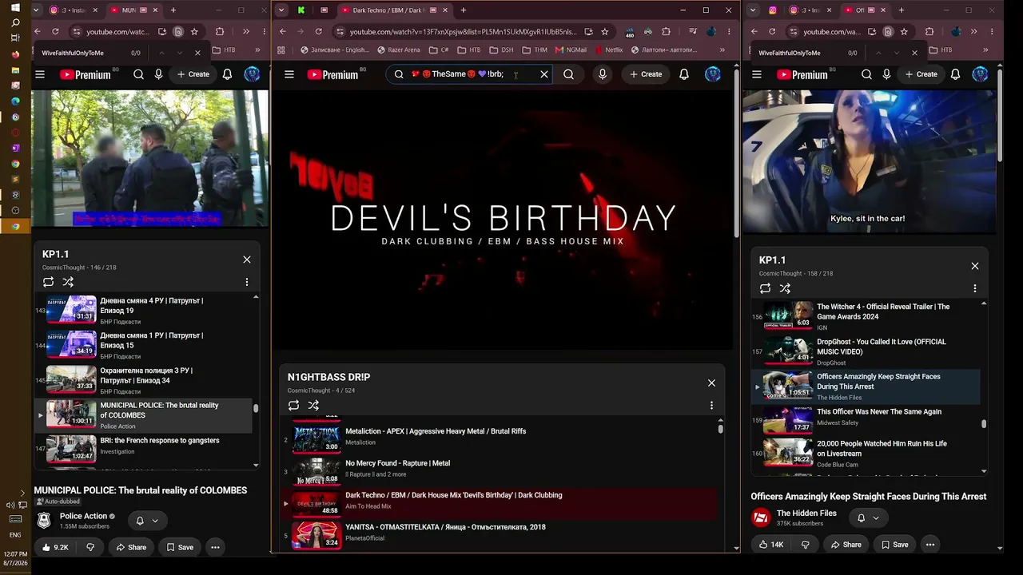This screenshot has width=1023, height=575.
Task: Open KP1.1 playlist options menu in left window
Action: click(247, 282)
